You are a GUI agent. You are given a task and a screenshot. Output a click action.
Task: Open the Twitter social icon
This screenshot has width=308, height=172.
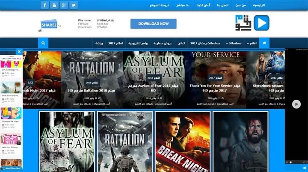click(x=74, y=5)
